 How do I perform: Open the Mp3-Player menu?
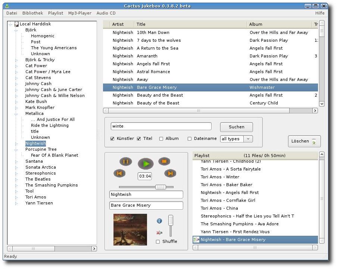(80, 13)
